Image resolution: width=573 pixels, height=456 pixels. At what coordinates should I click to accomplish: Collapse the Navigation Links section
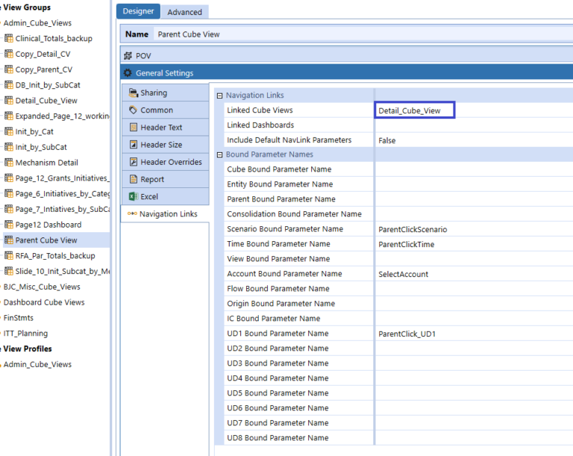[x=219, y=96]
